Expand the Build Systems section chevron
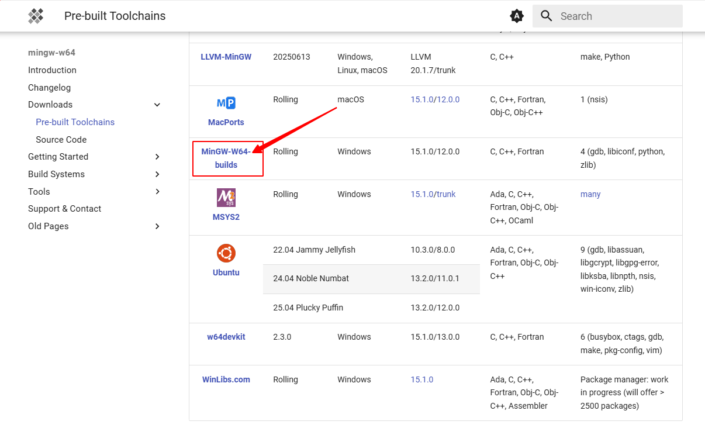The image size is (705, 428). point(157,174)
